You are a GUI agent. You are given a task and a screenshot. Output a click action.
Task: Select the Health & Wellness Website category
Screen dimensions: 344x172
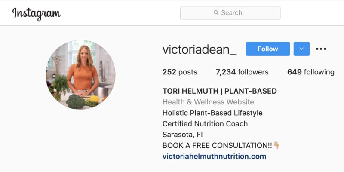point(208,102)
